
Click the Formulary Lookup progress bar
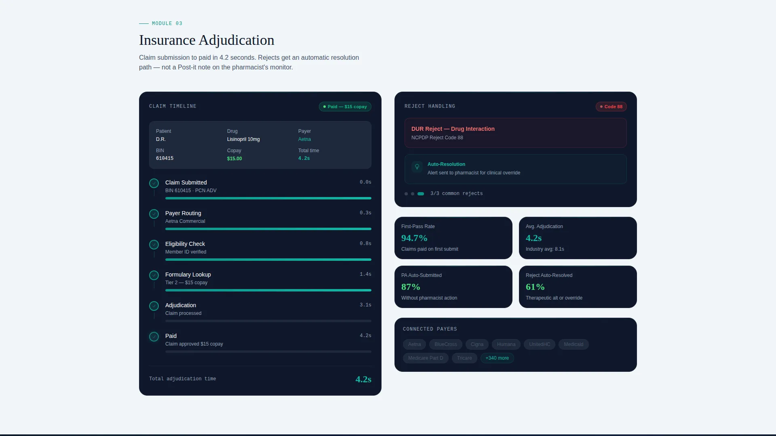tap(268, 290)
